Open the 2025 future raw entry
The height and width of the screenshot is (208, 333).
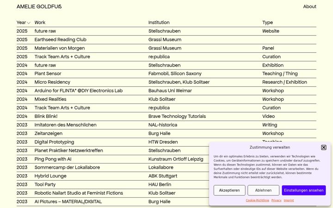point(45,31)
